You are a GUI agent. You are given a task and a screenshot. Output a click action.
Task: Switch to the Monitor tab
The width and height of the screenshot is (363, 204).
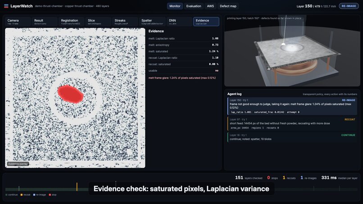coord(175,6)
